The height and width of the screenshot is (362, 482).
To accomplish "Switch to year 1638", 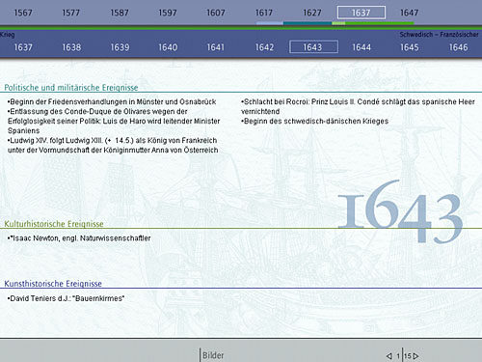I will coord(71,47).
